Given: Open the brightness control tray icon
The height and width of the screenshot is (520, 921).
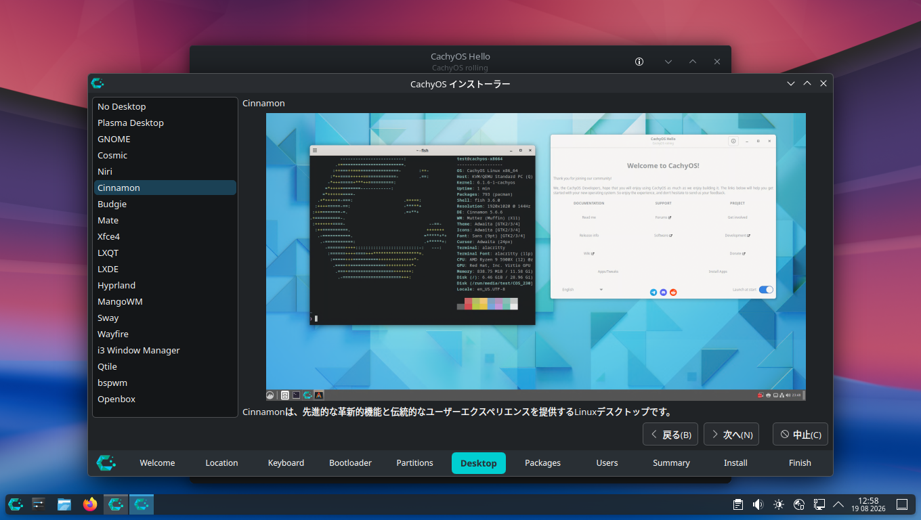Looking at the screenshot, I should click(x=779, y=504).
